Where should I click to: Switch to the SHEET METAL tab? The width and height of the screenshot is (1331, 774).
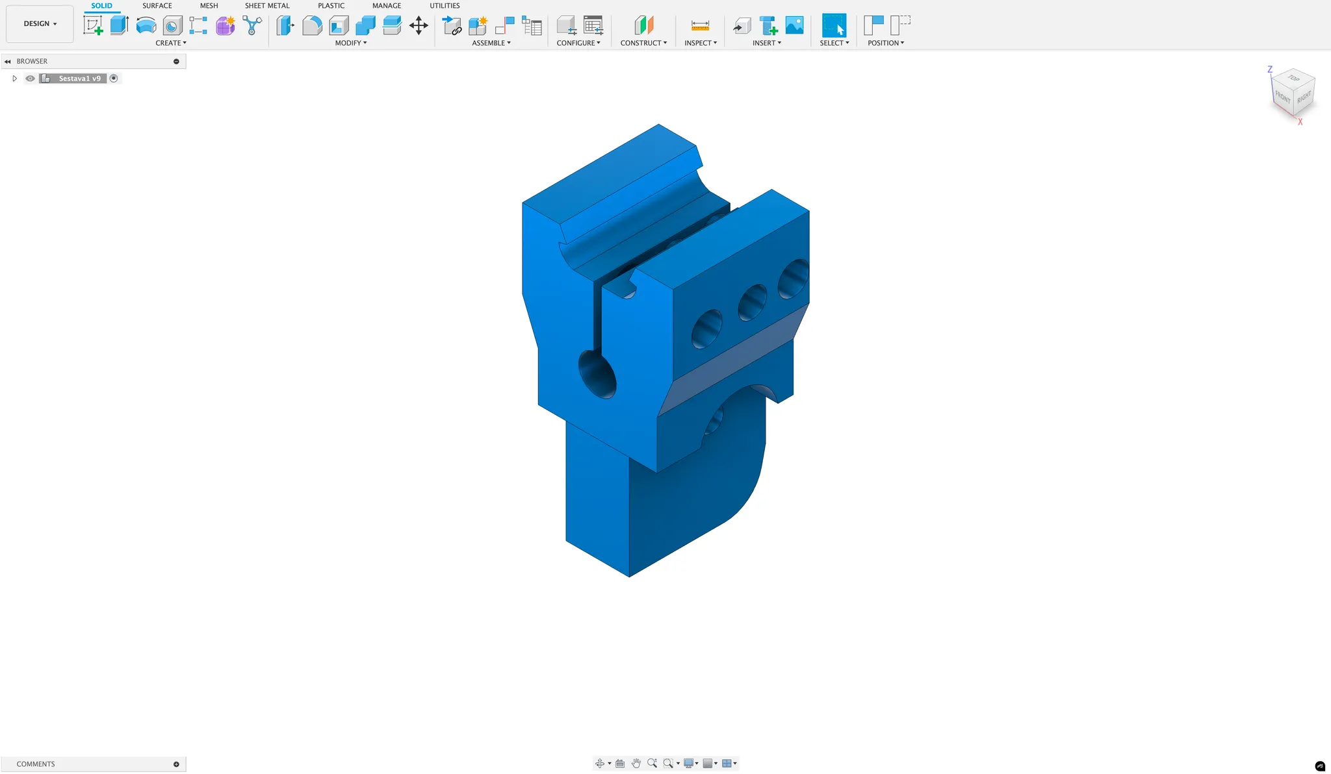click(x=267, y=6)
